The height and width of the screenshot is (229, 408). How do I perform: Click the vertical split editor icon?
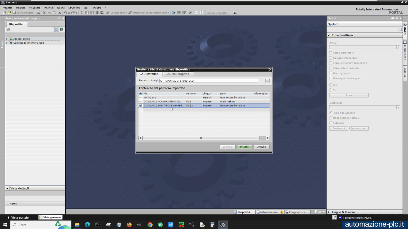(x=201, y=13)
